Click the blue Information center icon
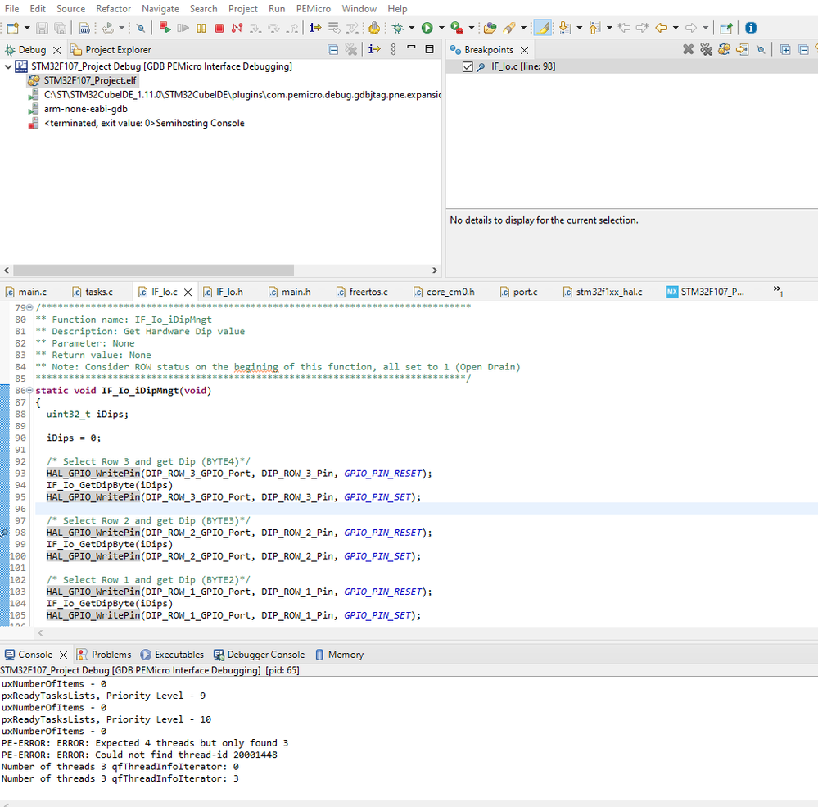Screen dimensions: 818x807 coord(751,28)
